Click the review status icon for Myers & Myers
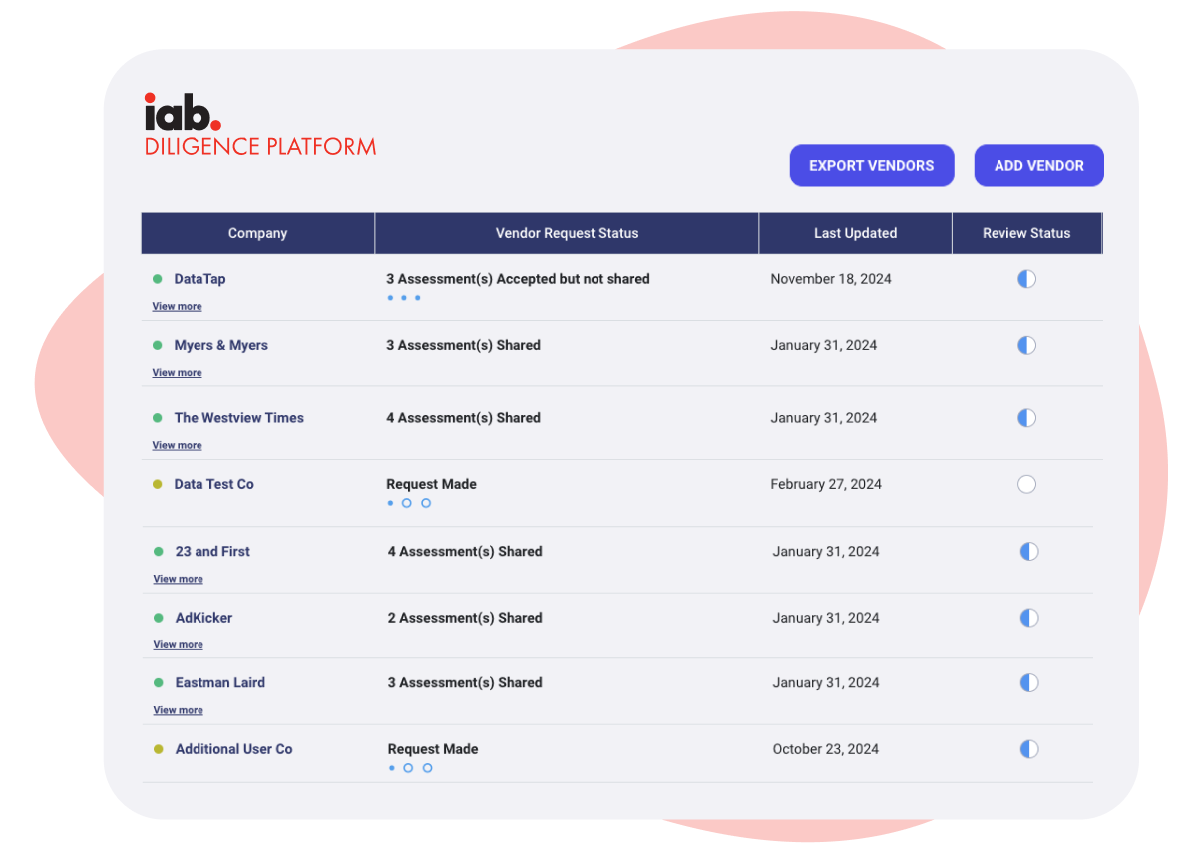This screenshot has width=1197, height=846. pos(1026,346)
